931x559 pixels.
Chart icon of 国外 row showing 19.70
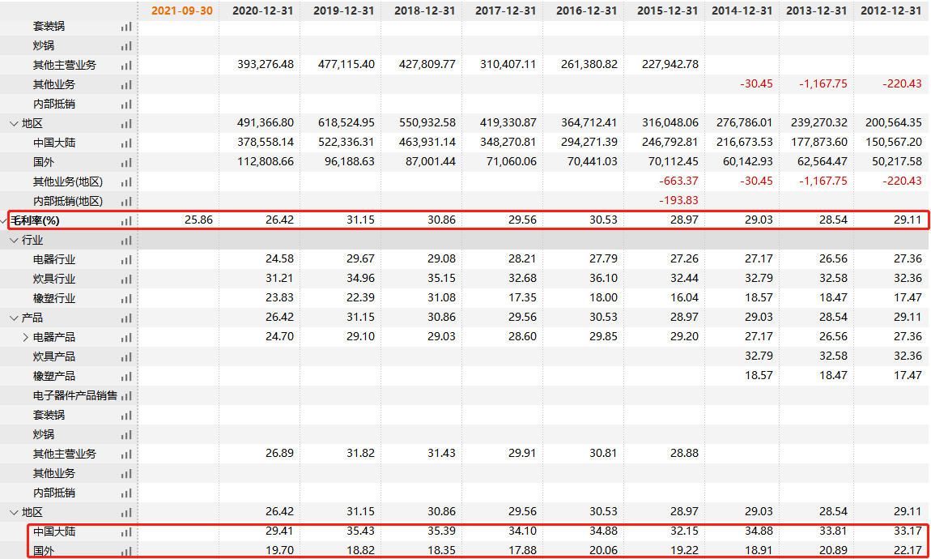tap(126, 551)
